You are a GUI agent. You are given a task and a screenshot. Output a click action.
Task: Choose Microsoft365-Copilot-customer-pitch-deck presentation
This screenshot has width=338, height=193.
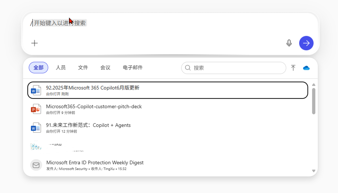(x=168, y=109)
